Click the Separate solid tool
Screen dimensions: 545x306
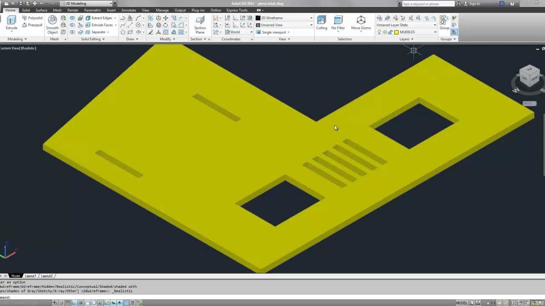[x=97, y=32]
